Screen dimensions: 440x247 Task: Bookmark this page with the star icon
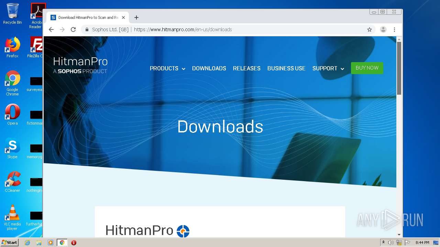370,30
